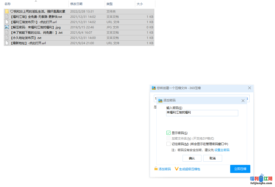Click the V icon for 生成超级压缩包

(x=176, y=169)
